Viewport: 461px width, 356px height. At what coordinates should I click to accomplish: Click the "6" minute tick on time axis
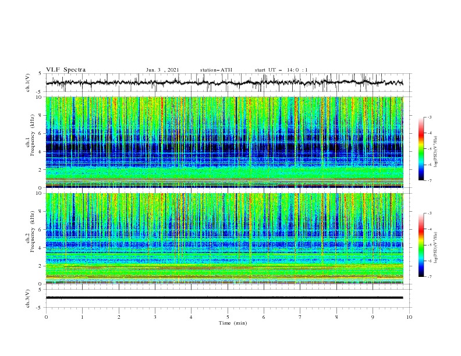264,317
